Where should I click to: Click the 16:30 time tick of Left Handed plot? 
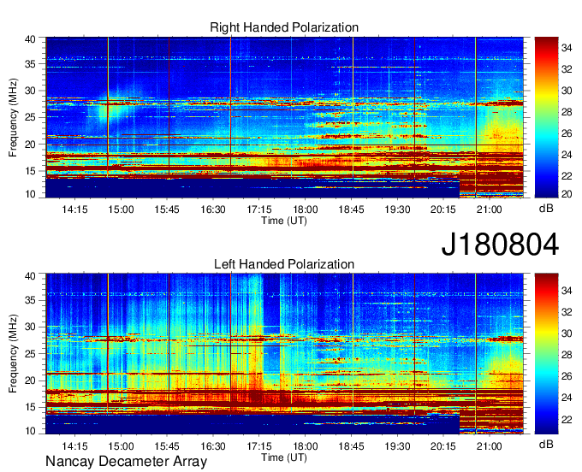[213, 446]
